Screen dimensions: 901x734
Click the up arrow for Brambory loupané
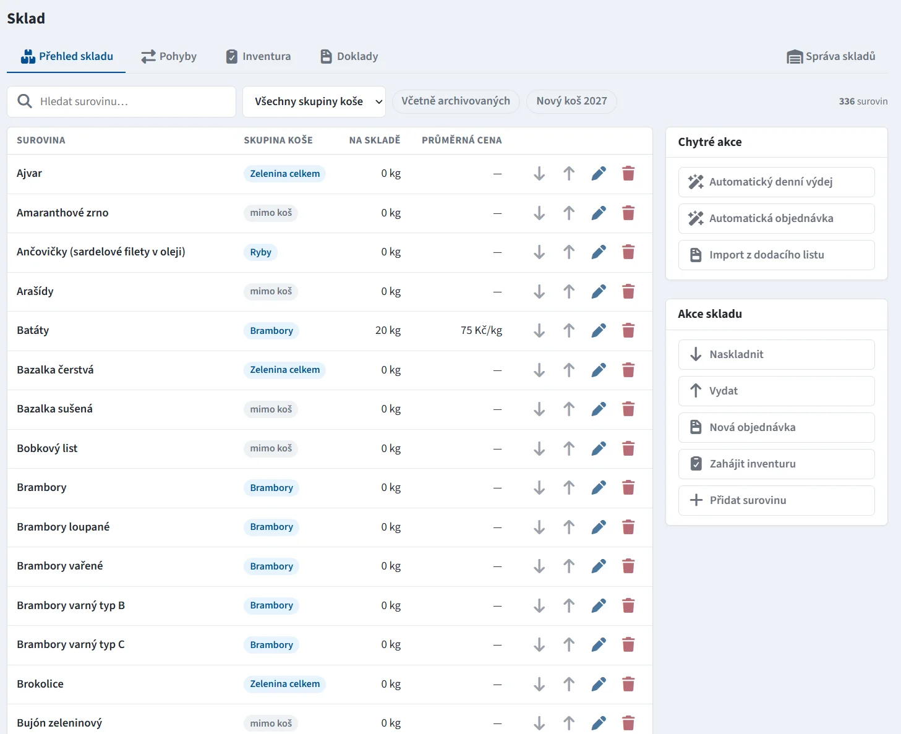569,527
